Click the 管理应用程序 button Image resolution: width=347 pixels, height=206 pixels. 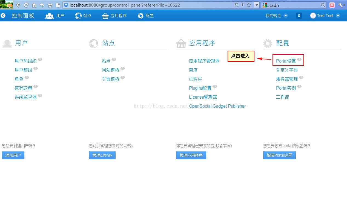tap(191, 155)
